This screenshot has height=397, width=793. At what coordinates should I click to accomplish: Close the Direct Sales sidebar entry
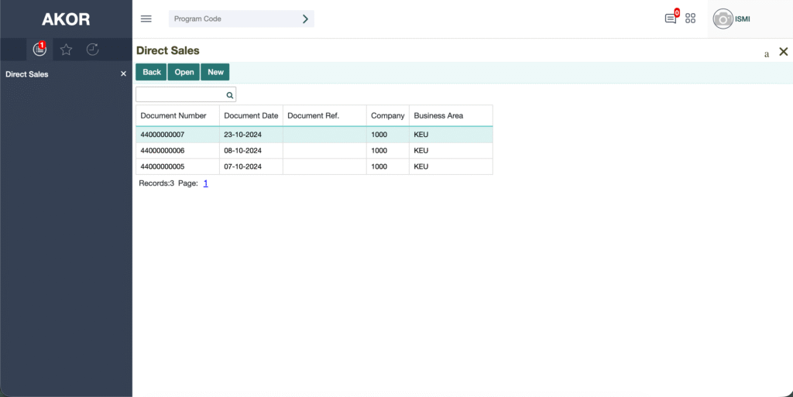[123, 74]
